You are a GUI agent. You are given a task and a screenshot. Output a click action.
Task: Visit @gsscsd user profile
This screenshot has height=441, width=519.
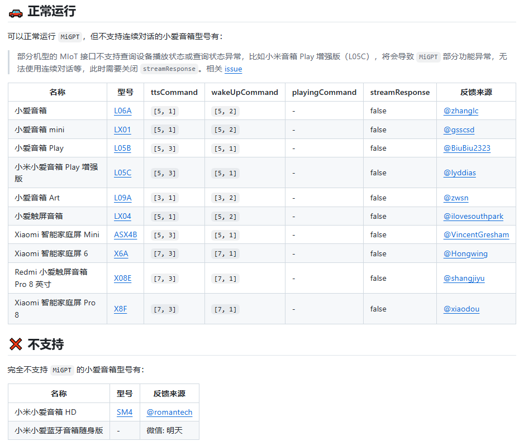point(459,130)
